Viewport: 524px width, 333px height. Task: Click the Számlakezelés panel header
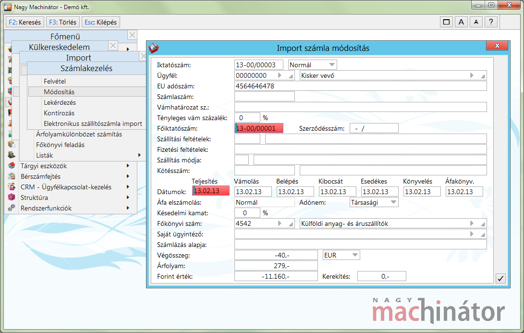(x=86, y=68)
